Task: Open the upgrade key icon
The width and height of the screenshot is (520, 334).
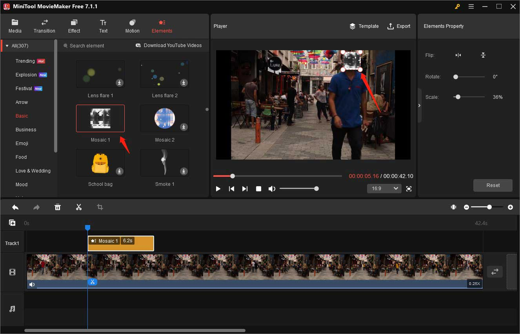Action: coord(457,7)
